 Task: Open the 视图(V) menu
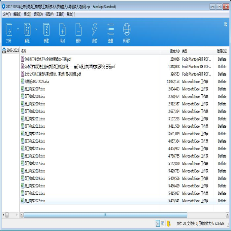(49, 14)
